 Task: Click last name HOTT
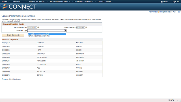pyautogui.click(x=39, y=50)
